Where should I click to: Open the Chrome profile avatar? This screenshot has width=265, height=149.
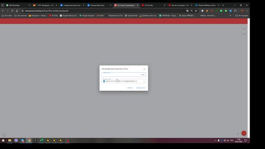pos(242,11)
